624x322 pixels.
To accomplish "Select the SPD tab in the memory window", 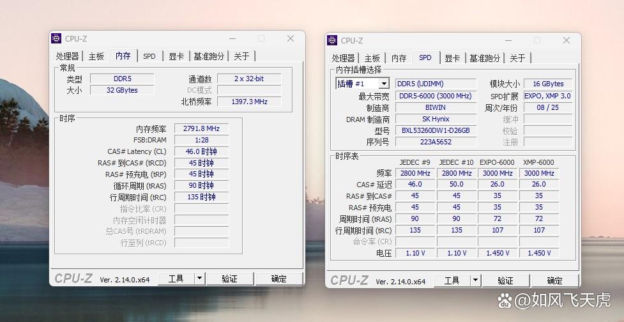I will coord(149,56).
